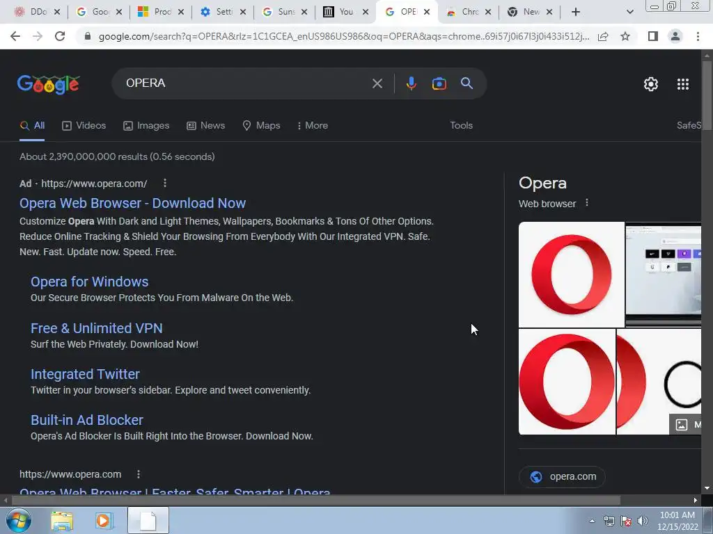Open options for the Opera ad result

tap(164, 183)
